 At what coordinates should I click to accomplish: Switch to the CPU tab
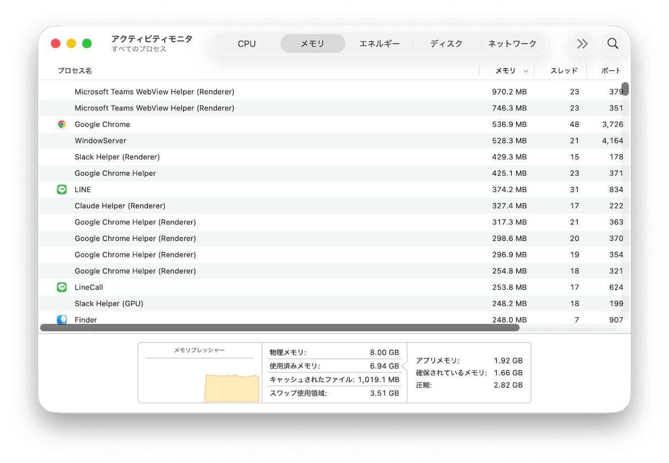click(246, 43)
